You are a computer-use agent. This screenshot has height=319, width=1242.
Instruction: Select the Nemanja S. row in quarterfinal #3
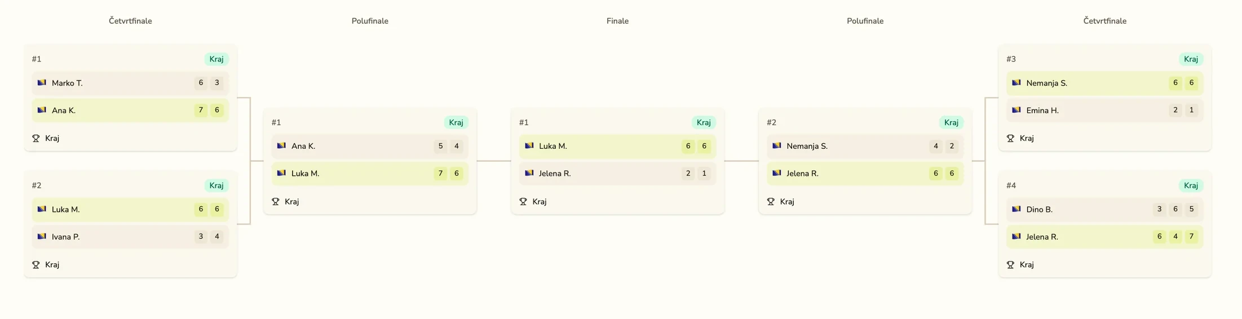pyautogui.click(x=1104, y=83)
